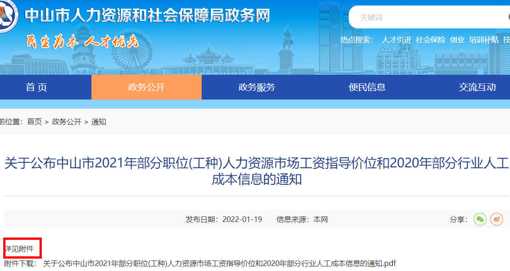The height and width of the screenshot is (271, 510).
Task: Switch to the 交流互动 navigation tab
Action: (x=477, y=87)
